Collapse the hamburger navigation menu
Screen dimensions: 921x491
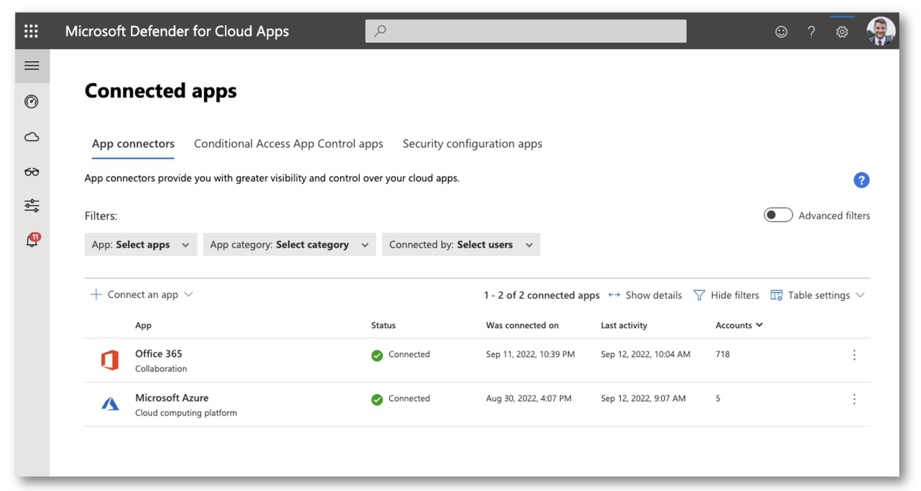31,66
